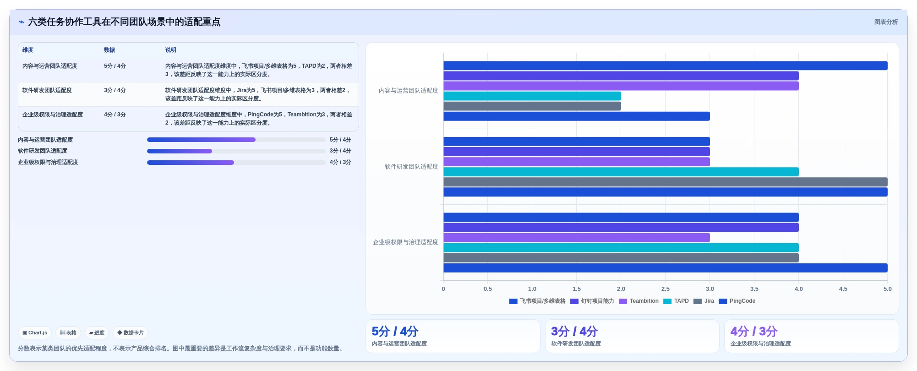This screenshot has width=917, height=371.
Task: Click the title 六类任务协作工具在不同团队场景中的适配重点
Action: pos(124,22)
